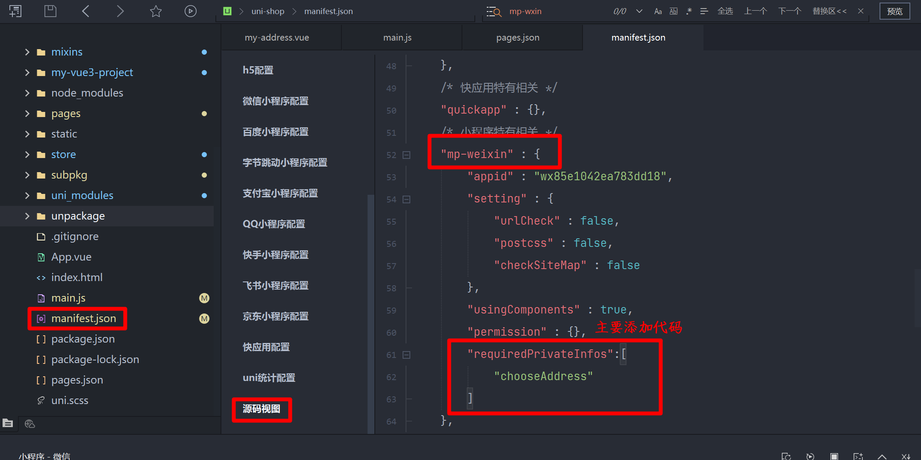This screenshot has width=921, height=460.
Task: Open the 源码视图 section
Action: 262,409
